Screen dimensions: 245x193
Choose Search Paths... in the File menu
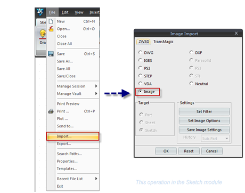tap(73, 154)
